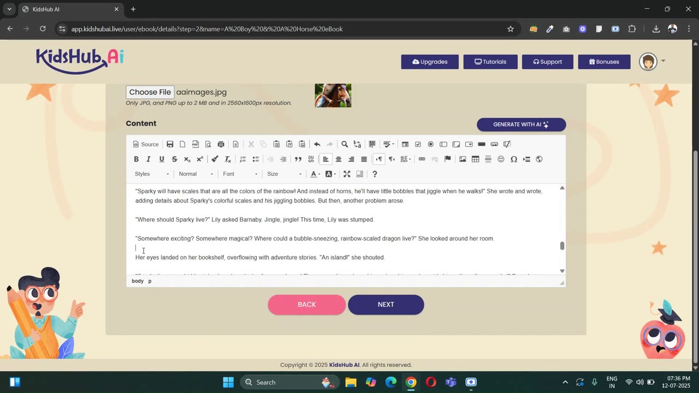Toggle Center alignment
This screenshot has height=393, width=699.
pos(338,159)
